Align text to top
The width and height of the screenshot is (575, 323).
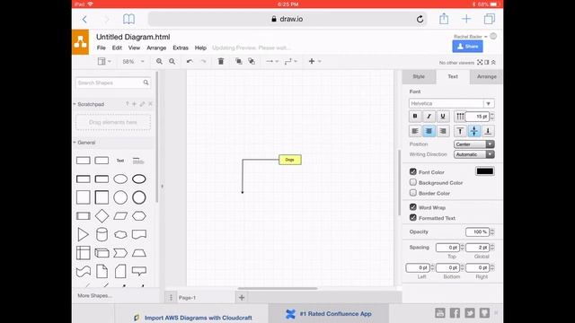[x=460, y=131]
